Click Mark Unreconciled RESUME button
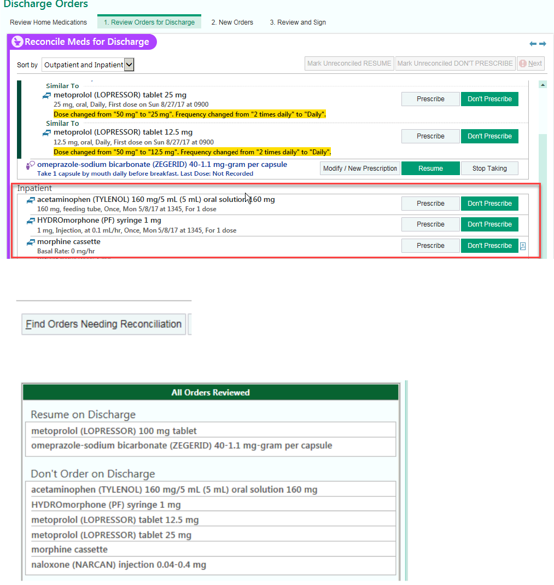This screenshot has width=554, height=585. [x=349, y=63]
